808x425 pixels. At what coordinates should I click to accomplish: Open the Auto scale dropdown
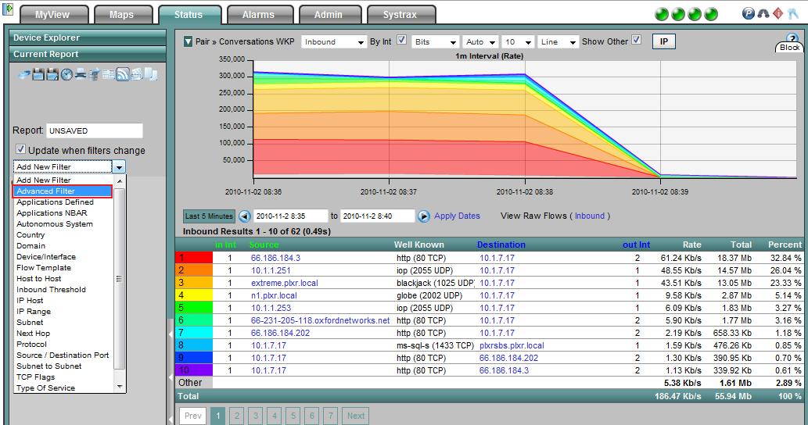479,42
